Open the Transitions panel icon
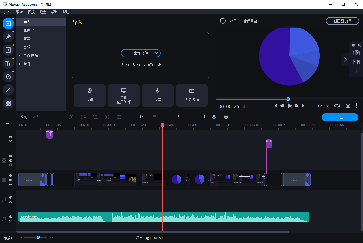The width and height of the screenshot is (363, 243). [8, 50]
